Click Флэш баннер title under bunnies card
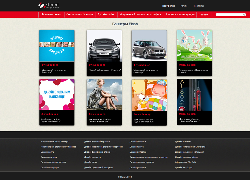This screenshot has height=180, width=250. coord(187,65)
